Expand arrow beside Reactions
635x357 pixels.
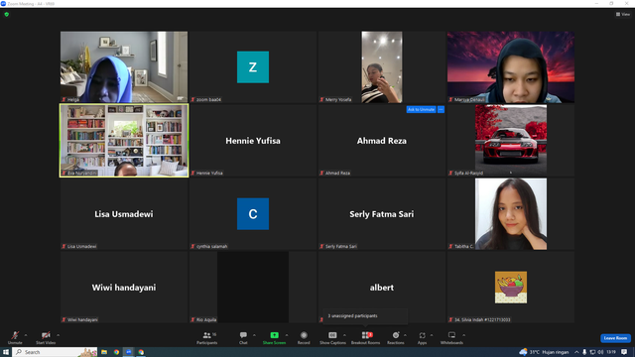click(405, 335)
